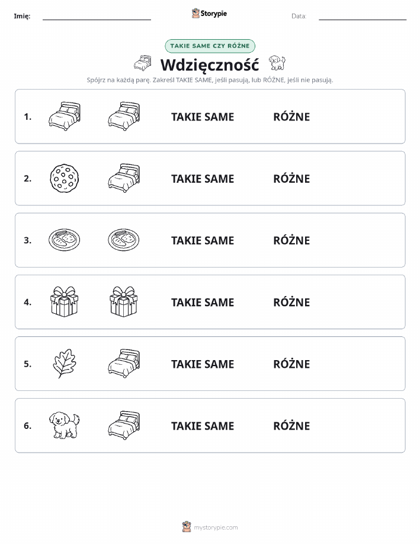
Task: Click the cookie icon in row 2
Action: (65, 179)
